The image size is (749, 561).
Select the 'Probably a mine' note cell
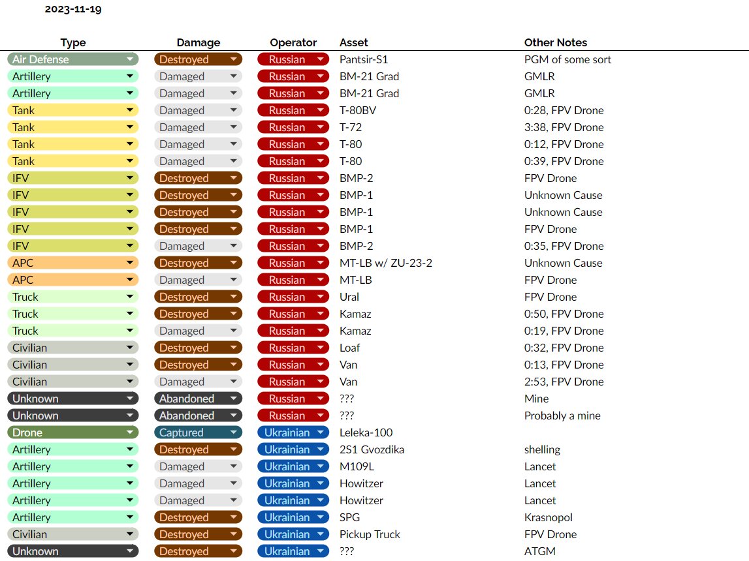(562, 416)
